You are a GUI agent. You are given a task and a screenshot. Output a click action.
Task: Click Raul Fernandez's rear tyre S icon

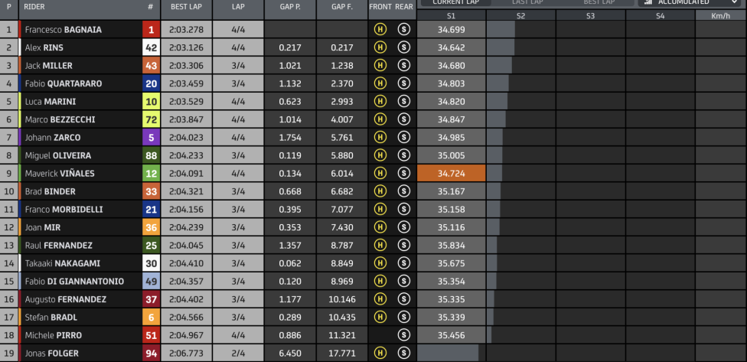[404, 246]
